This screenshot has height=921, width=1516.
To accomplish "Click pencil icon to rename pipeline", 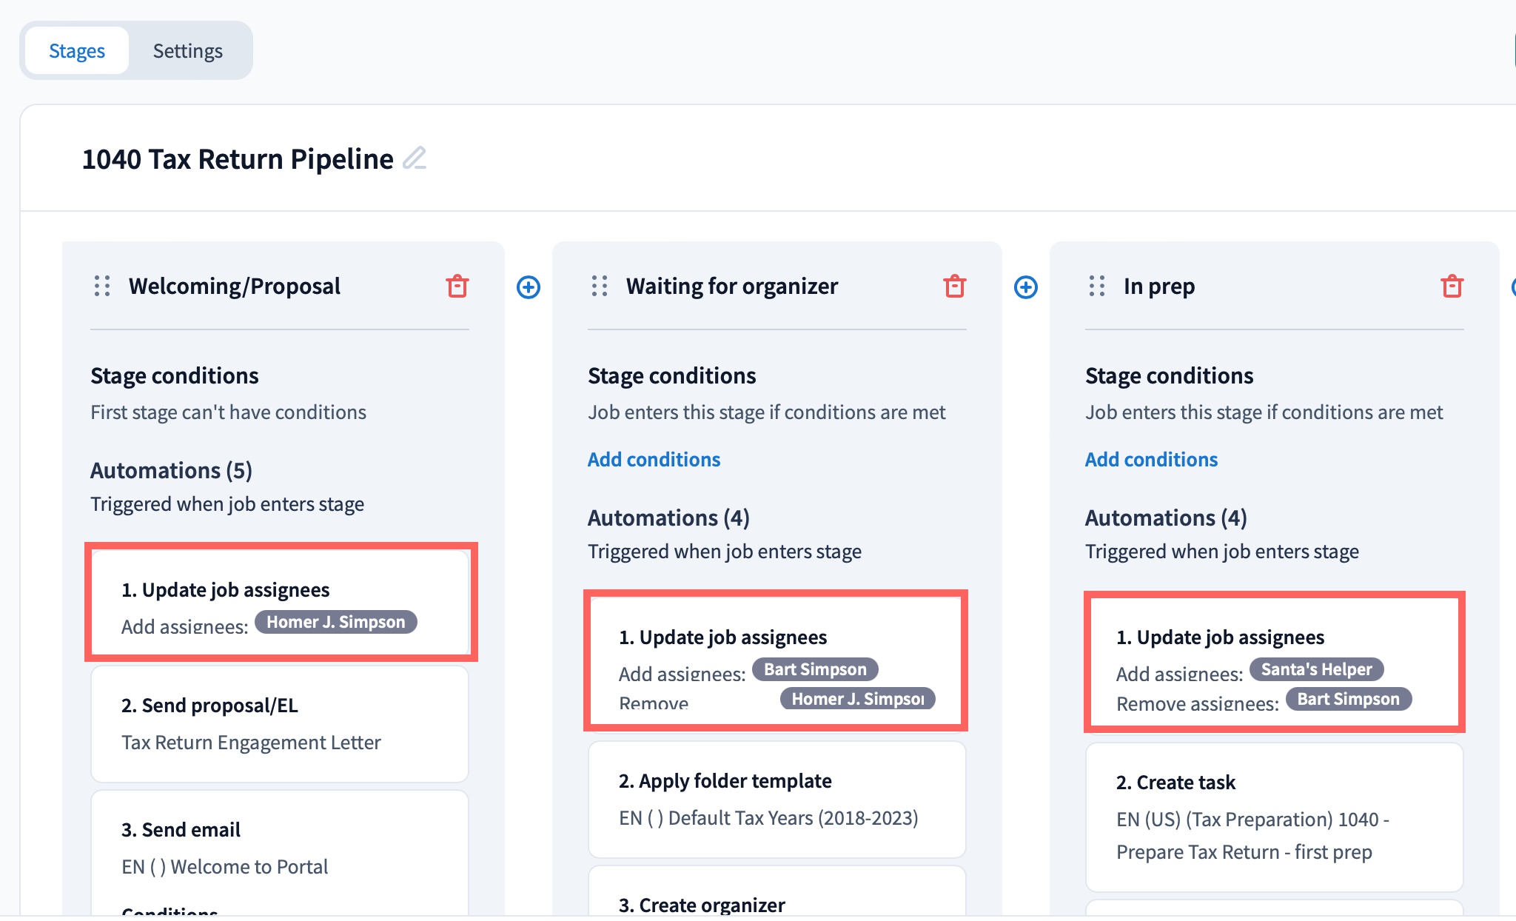I will (415, 158).
